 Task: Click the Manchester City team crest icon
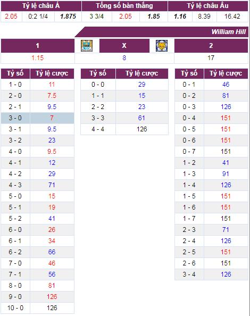(x=87, y=46)
